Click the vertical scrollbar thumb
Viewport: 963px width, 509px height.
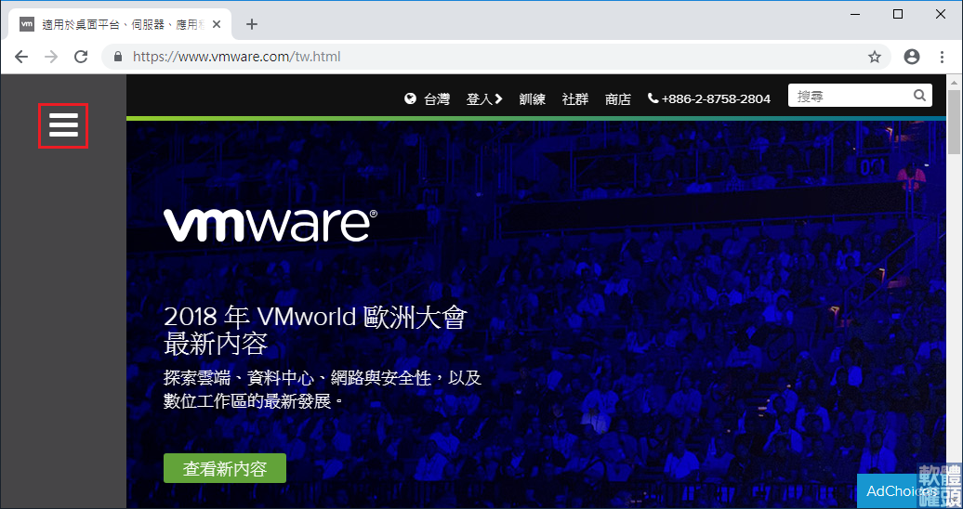[955, 123]
